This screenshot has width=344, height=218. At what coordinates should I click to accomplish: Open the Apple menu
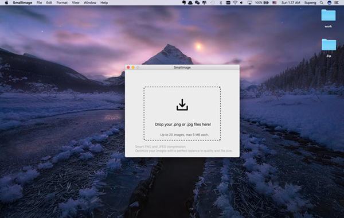6,3
